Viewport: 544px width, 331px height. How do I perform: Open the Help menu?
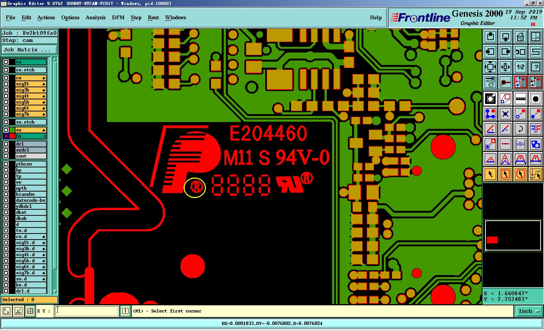[376, 17]
